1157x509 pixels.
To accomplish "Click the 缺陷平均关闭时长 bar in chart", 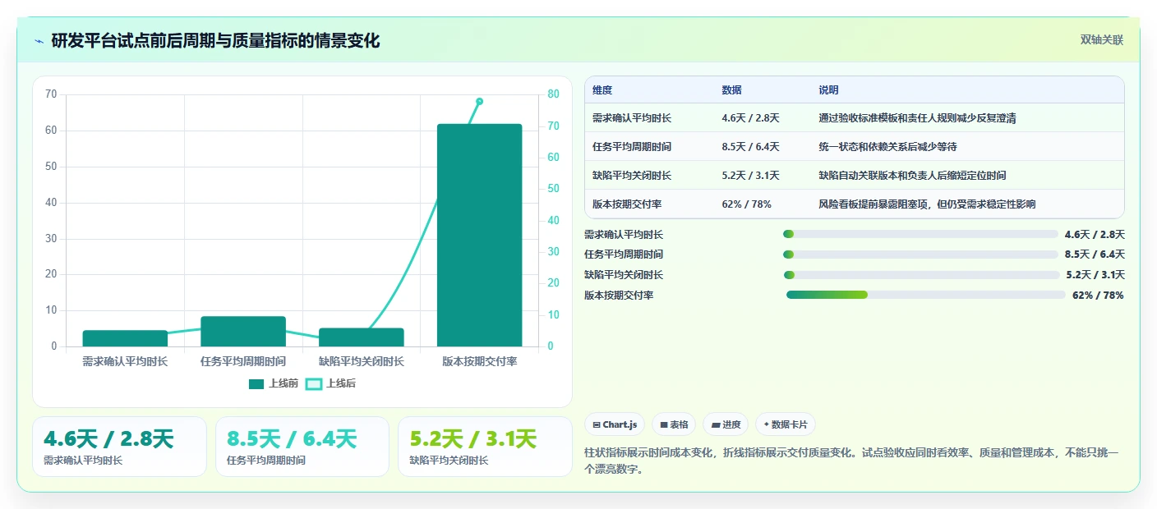I will (362, 337).
